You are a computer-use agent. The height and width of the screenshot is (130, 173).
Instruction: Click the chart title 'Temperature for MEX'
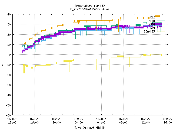point(90,6)
